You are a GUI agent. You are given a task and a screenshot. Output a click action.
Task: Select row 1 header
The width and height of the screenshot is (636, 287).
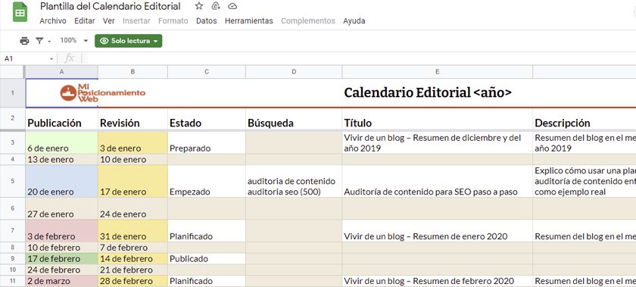pos(13,93)
